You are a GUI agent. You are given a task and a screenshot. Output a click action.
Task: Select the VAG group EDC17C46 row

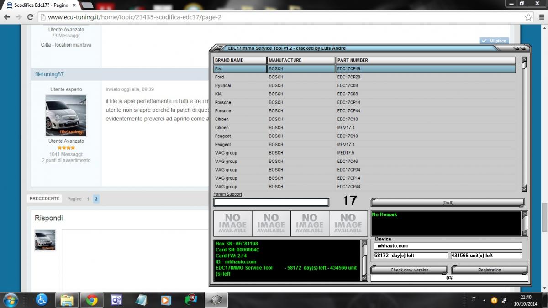364,162
